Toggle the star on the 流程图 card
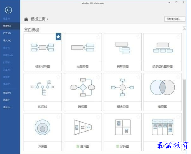 (98, 77)
